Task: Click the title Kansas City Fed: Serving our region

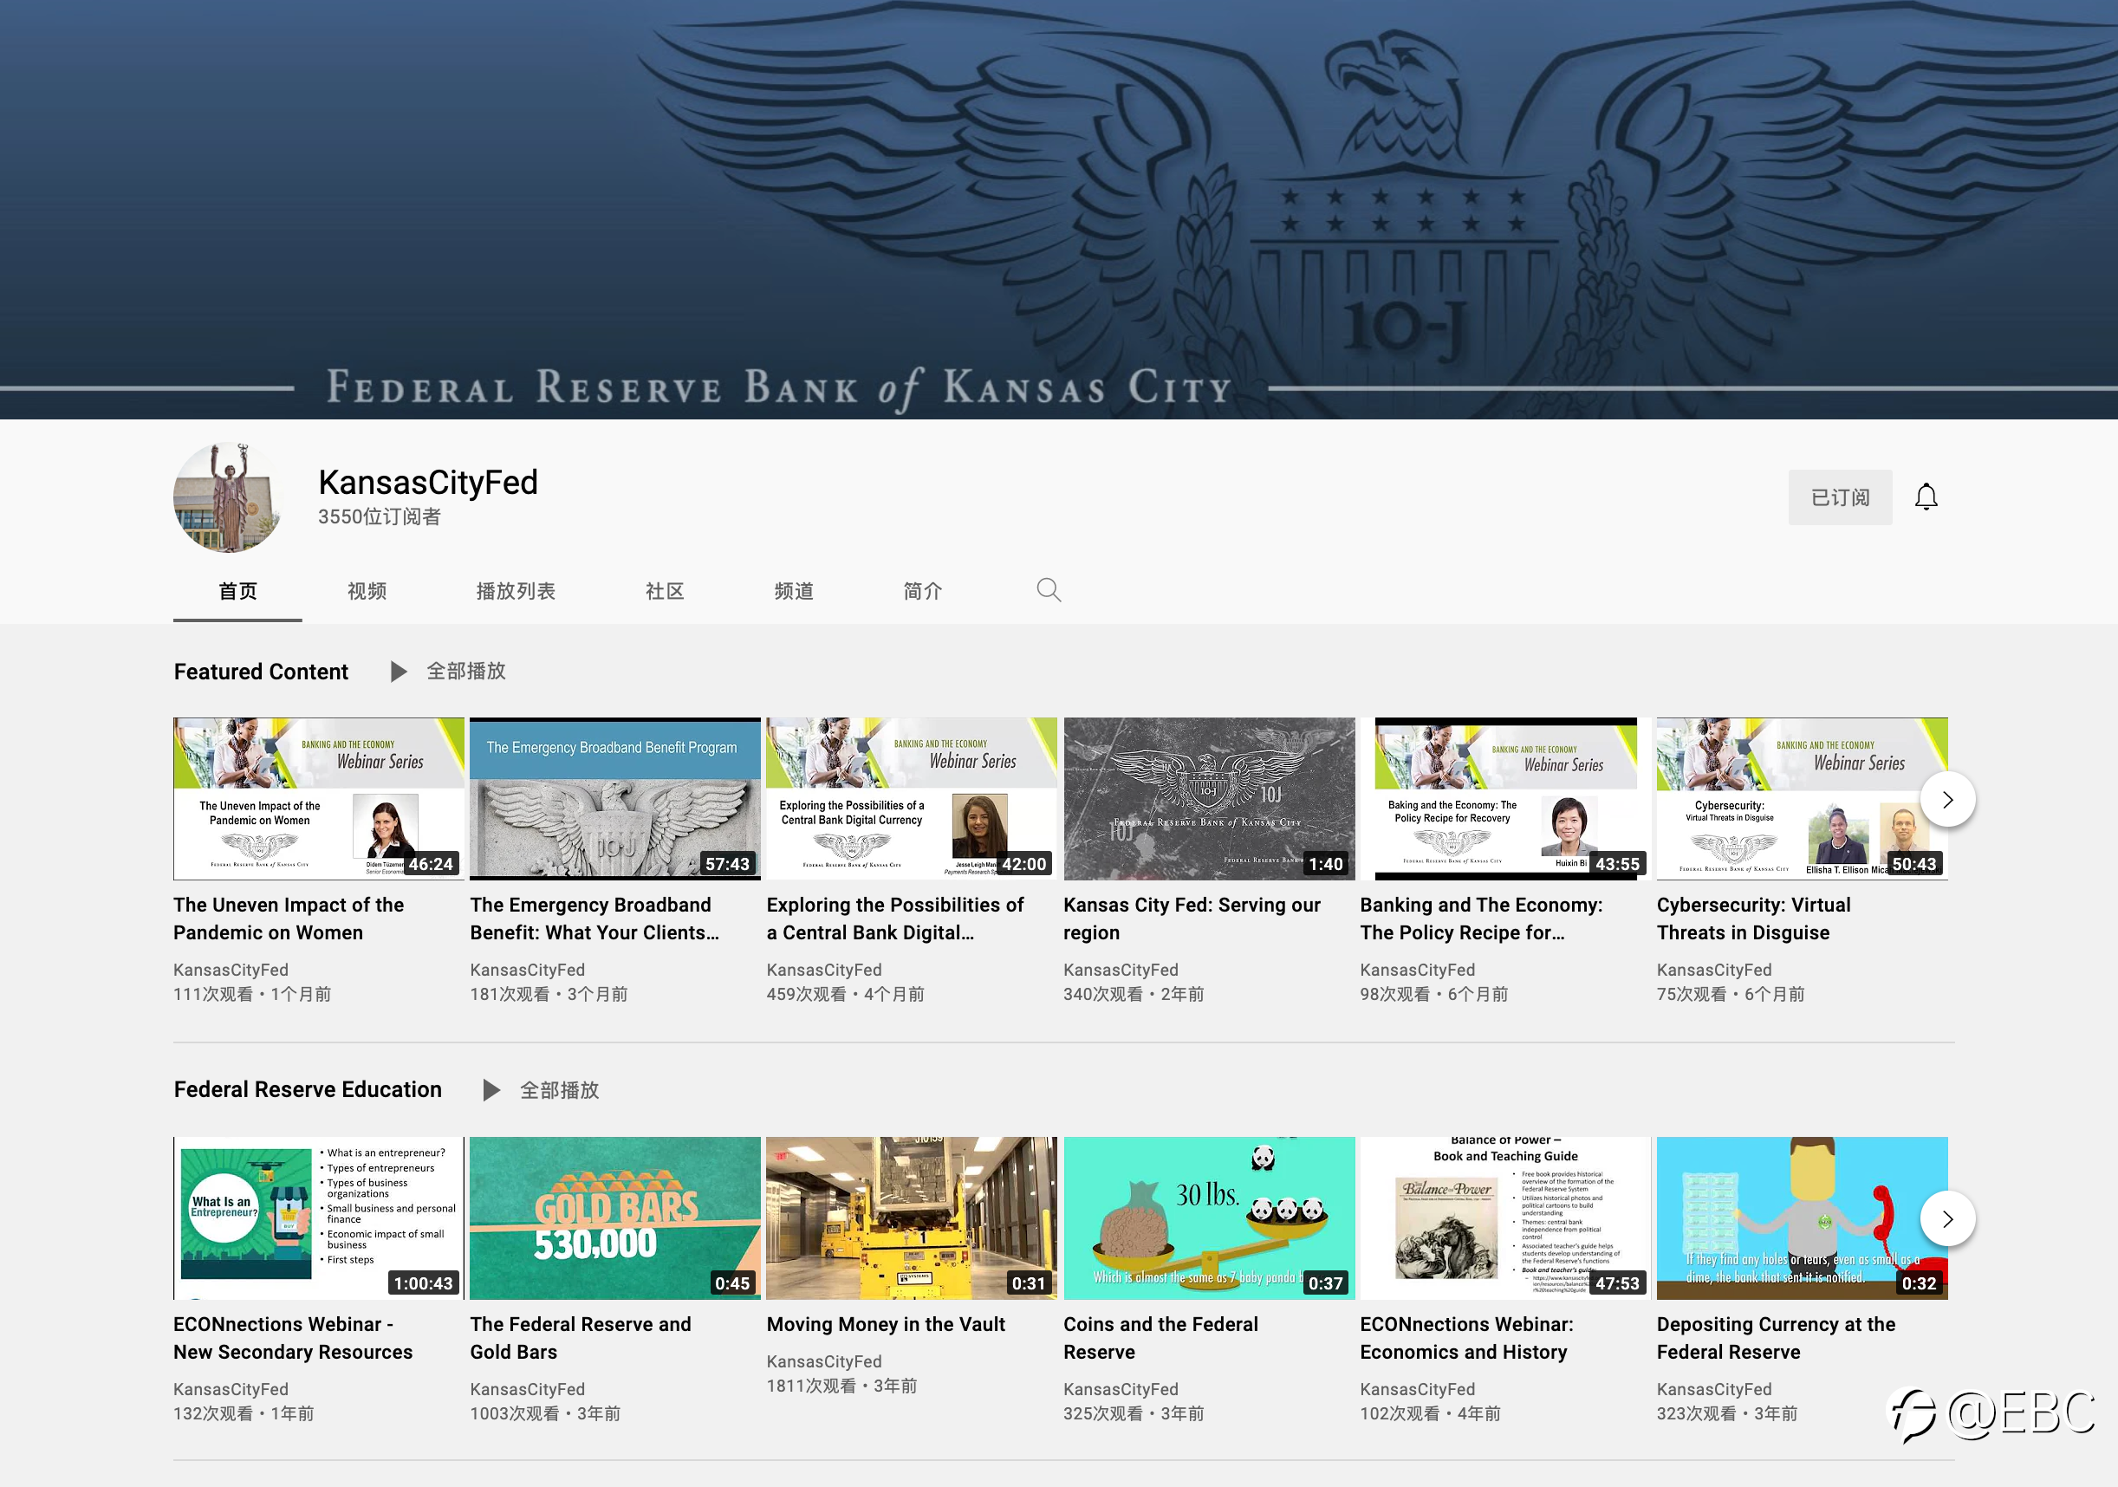Action: click(x=1192, y=919)
